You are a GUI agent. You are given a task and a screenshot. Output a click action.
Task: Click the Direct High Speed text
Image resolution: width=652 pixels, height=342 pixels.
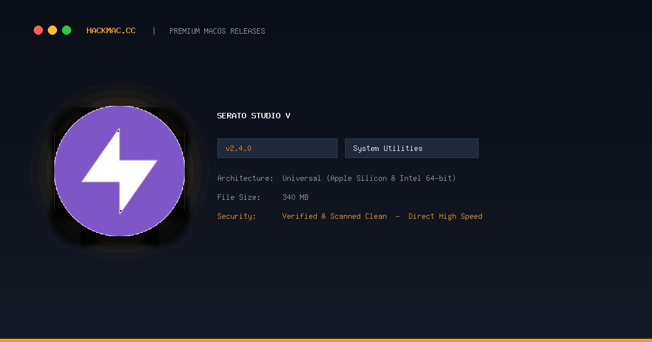[x=446, y=216]
